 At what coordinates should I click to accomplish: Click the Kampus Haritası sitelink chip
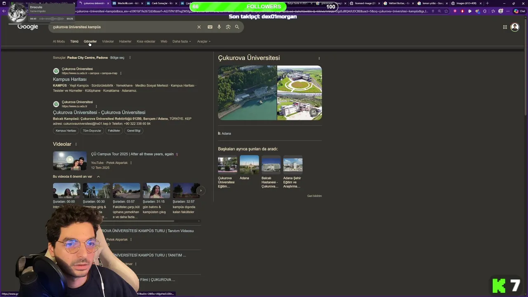tap(66, 131)
